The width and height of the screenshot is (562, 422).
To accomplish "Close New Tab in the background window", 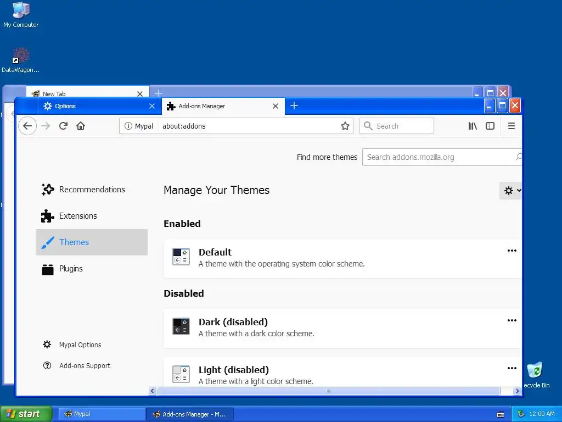I will pos(140,93).
